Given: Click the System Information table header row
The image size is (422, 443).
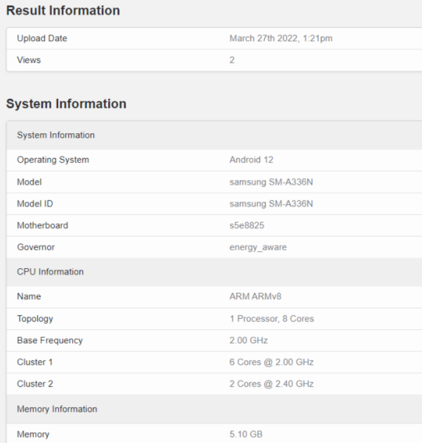Looking at the screenshot, I should [214, 135].
